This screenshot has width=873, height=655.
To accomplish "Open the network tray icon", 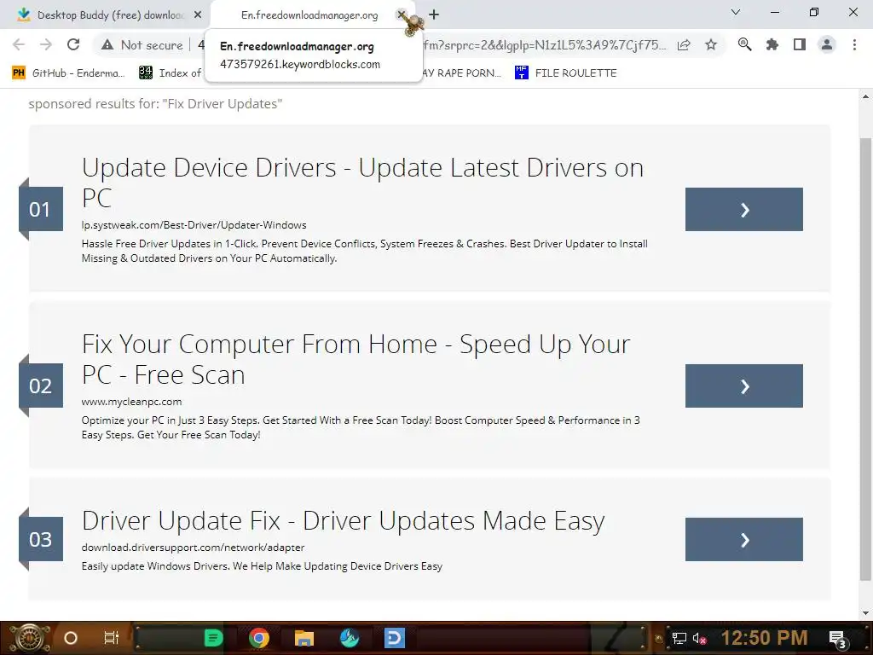I will (679, 638).
